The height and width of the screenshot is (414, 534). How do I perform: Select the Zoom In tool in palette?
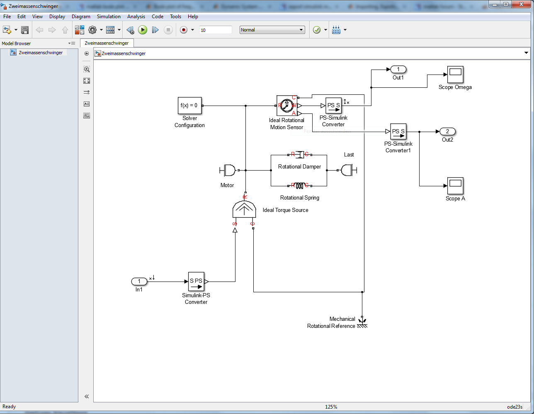(87, 69)
